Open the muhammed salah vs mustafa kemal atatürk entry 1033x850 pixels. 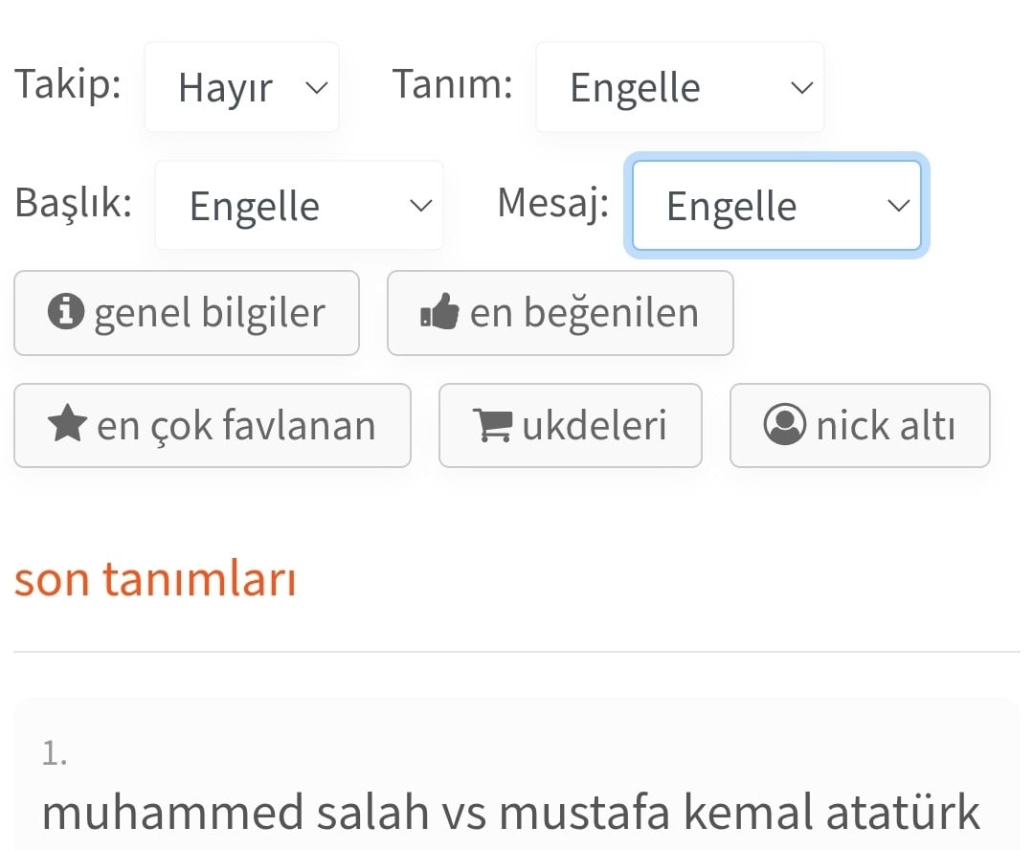(x=510, y=811)
